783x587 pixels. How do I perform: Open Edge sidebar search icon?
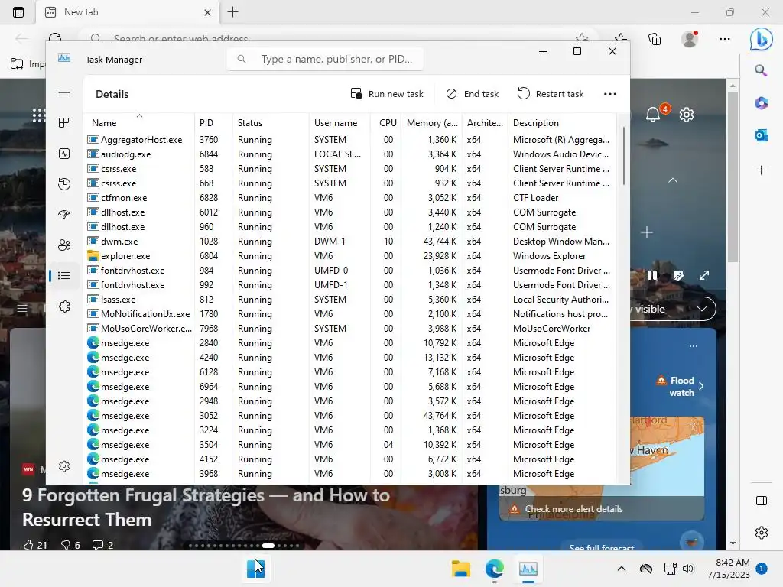(x=761, y=71)
